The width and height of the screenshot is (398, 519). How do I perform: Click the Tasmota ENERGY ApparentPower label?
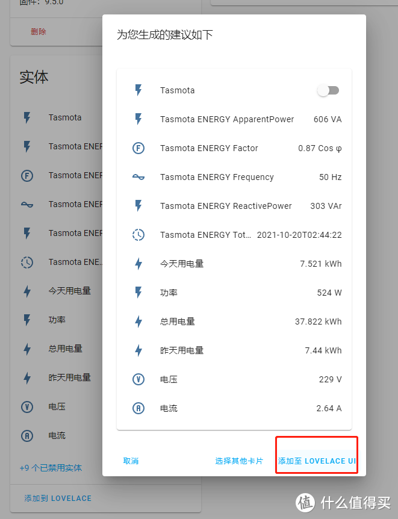click(227, 119)
